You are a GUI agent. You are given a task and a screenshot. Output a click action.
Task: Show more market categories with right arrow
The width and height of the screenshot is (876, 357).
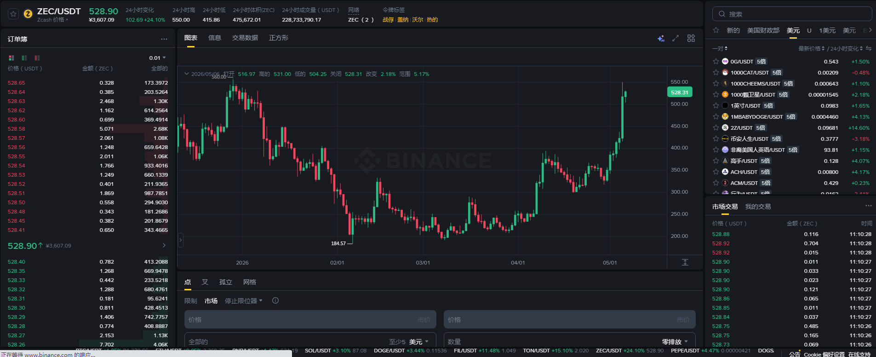coord(870,30)
